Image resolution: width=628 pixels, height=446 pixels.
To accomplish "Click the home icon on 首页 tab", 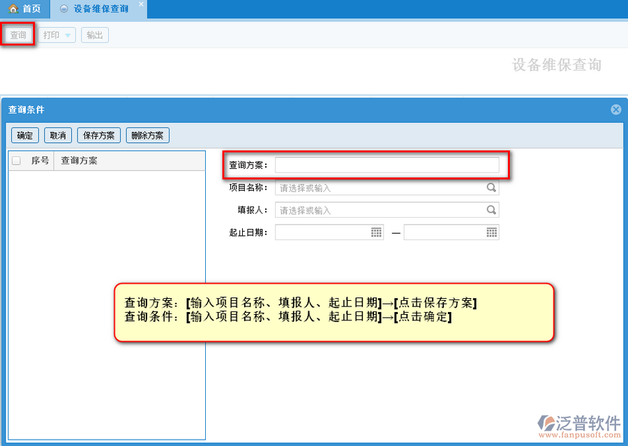I will click(13, 9).
